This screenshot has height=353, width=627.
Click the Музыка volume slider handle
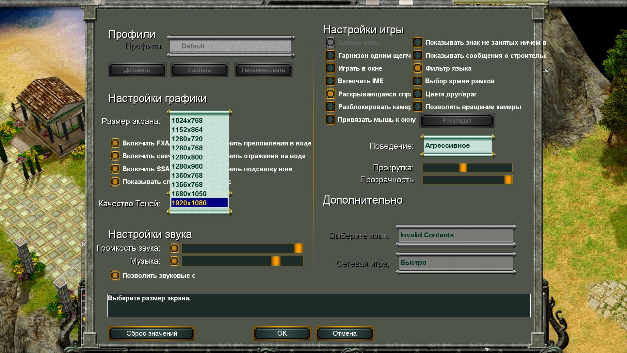pos(276,261)
